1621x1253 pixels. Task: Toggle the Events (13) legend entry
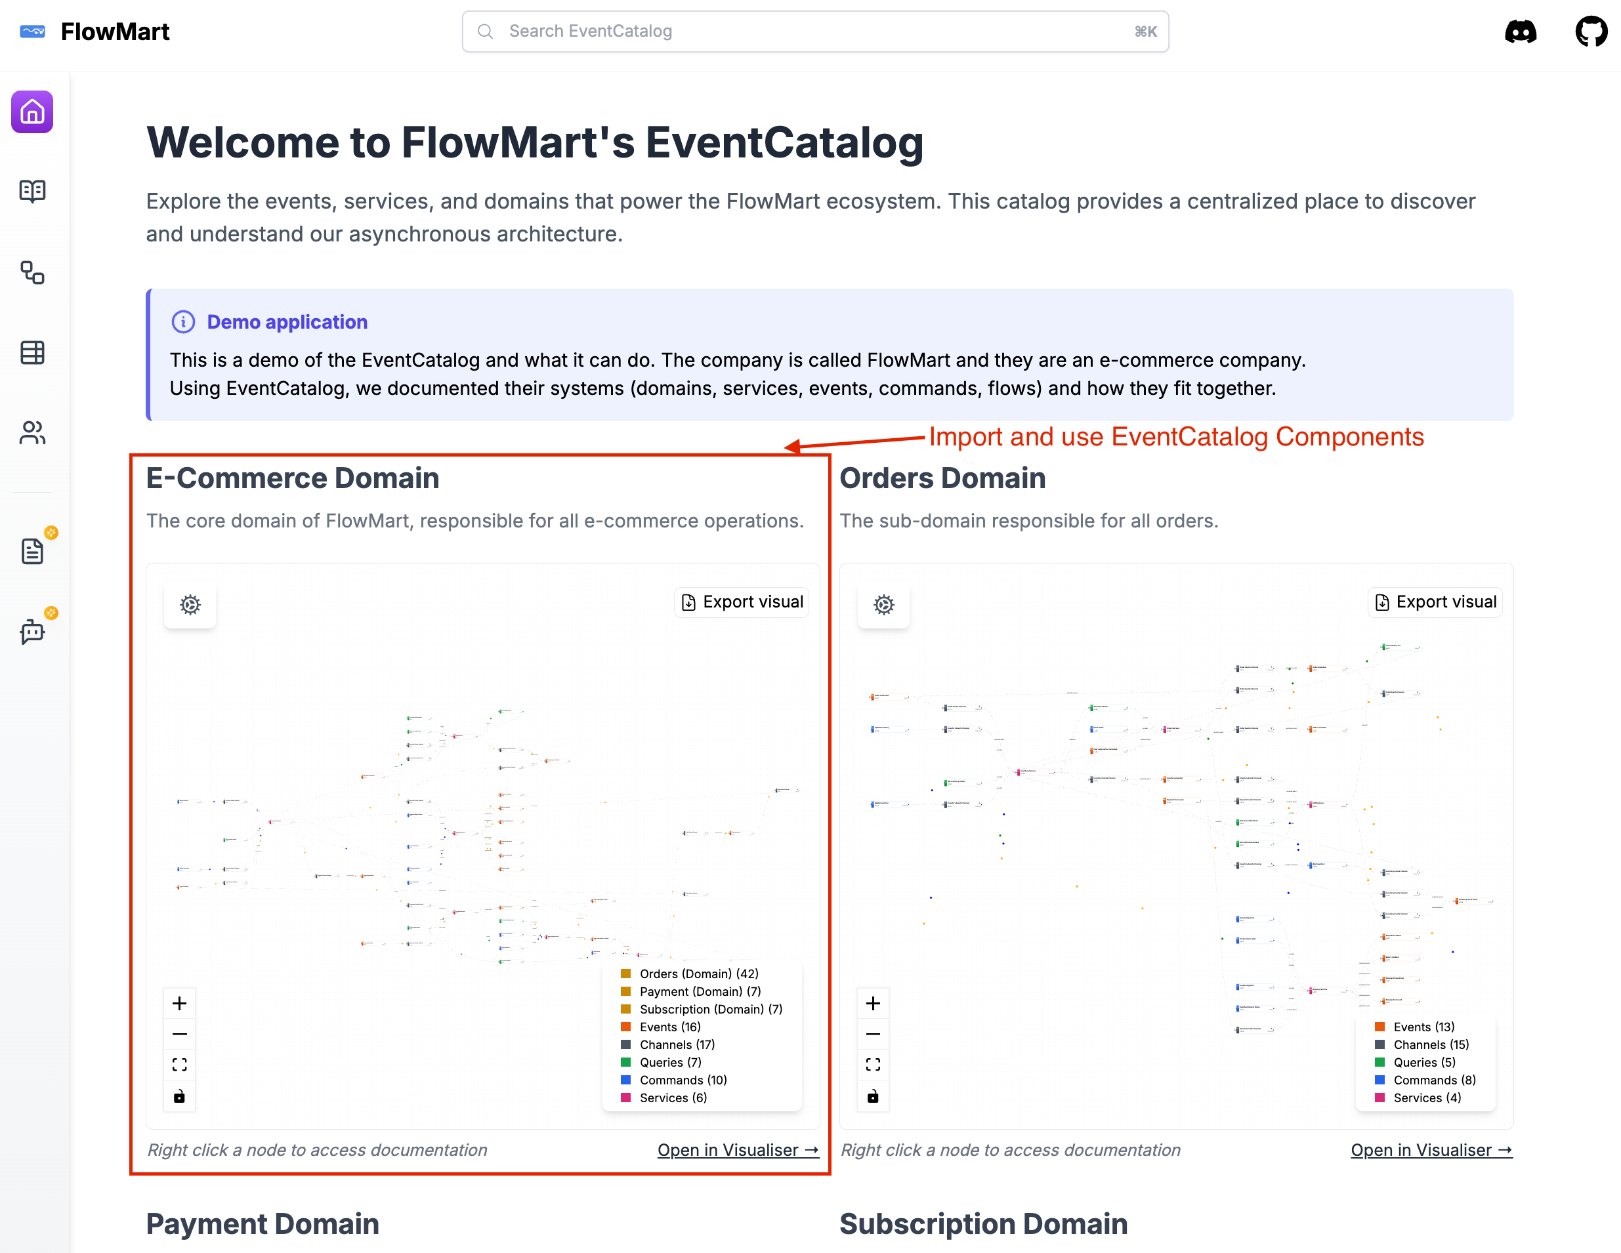coord(1421,1027)
